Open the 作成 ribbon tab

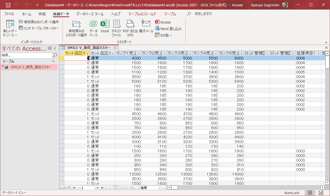click(x=42, y=14)
